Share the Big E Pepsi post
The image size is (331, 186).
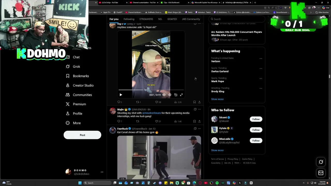point(199,102)
